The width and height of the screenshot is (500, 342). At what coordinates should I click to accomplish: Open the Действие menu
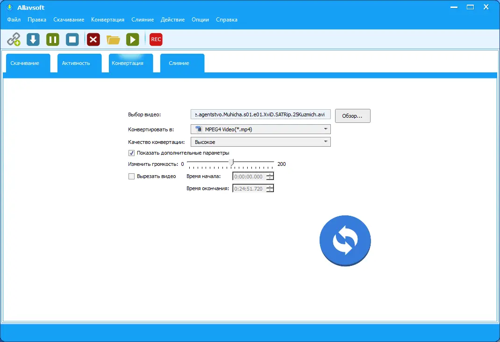click(x=172, y=20)
